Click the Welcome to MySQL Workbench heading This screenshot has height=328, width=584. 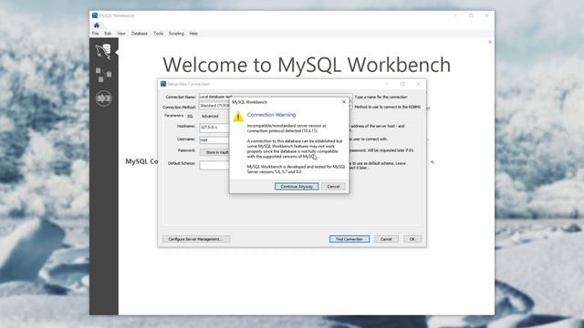pos(307,65)
